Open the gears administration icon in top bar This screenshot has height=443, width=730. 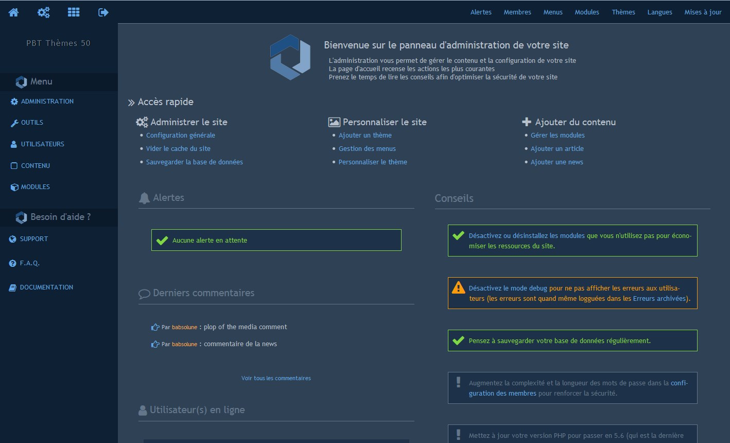coord(44,12)
